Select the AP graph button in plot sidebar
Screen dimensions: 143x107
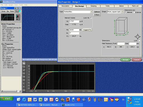pyautogui.click(x=24, y=70)
